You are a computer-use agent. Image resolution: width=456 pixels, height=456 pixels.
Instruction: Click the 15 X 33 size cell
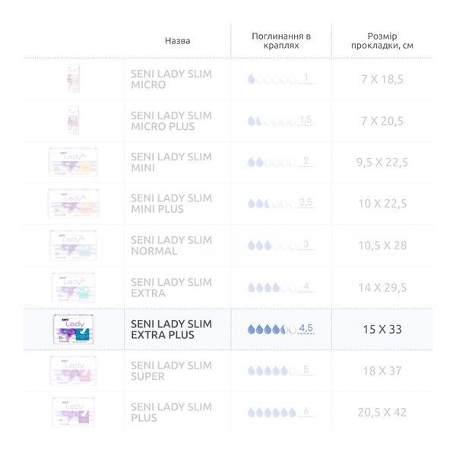[382, 329]
